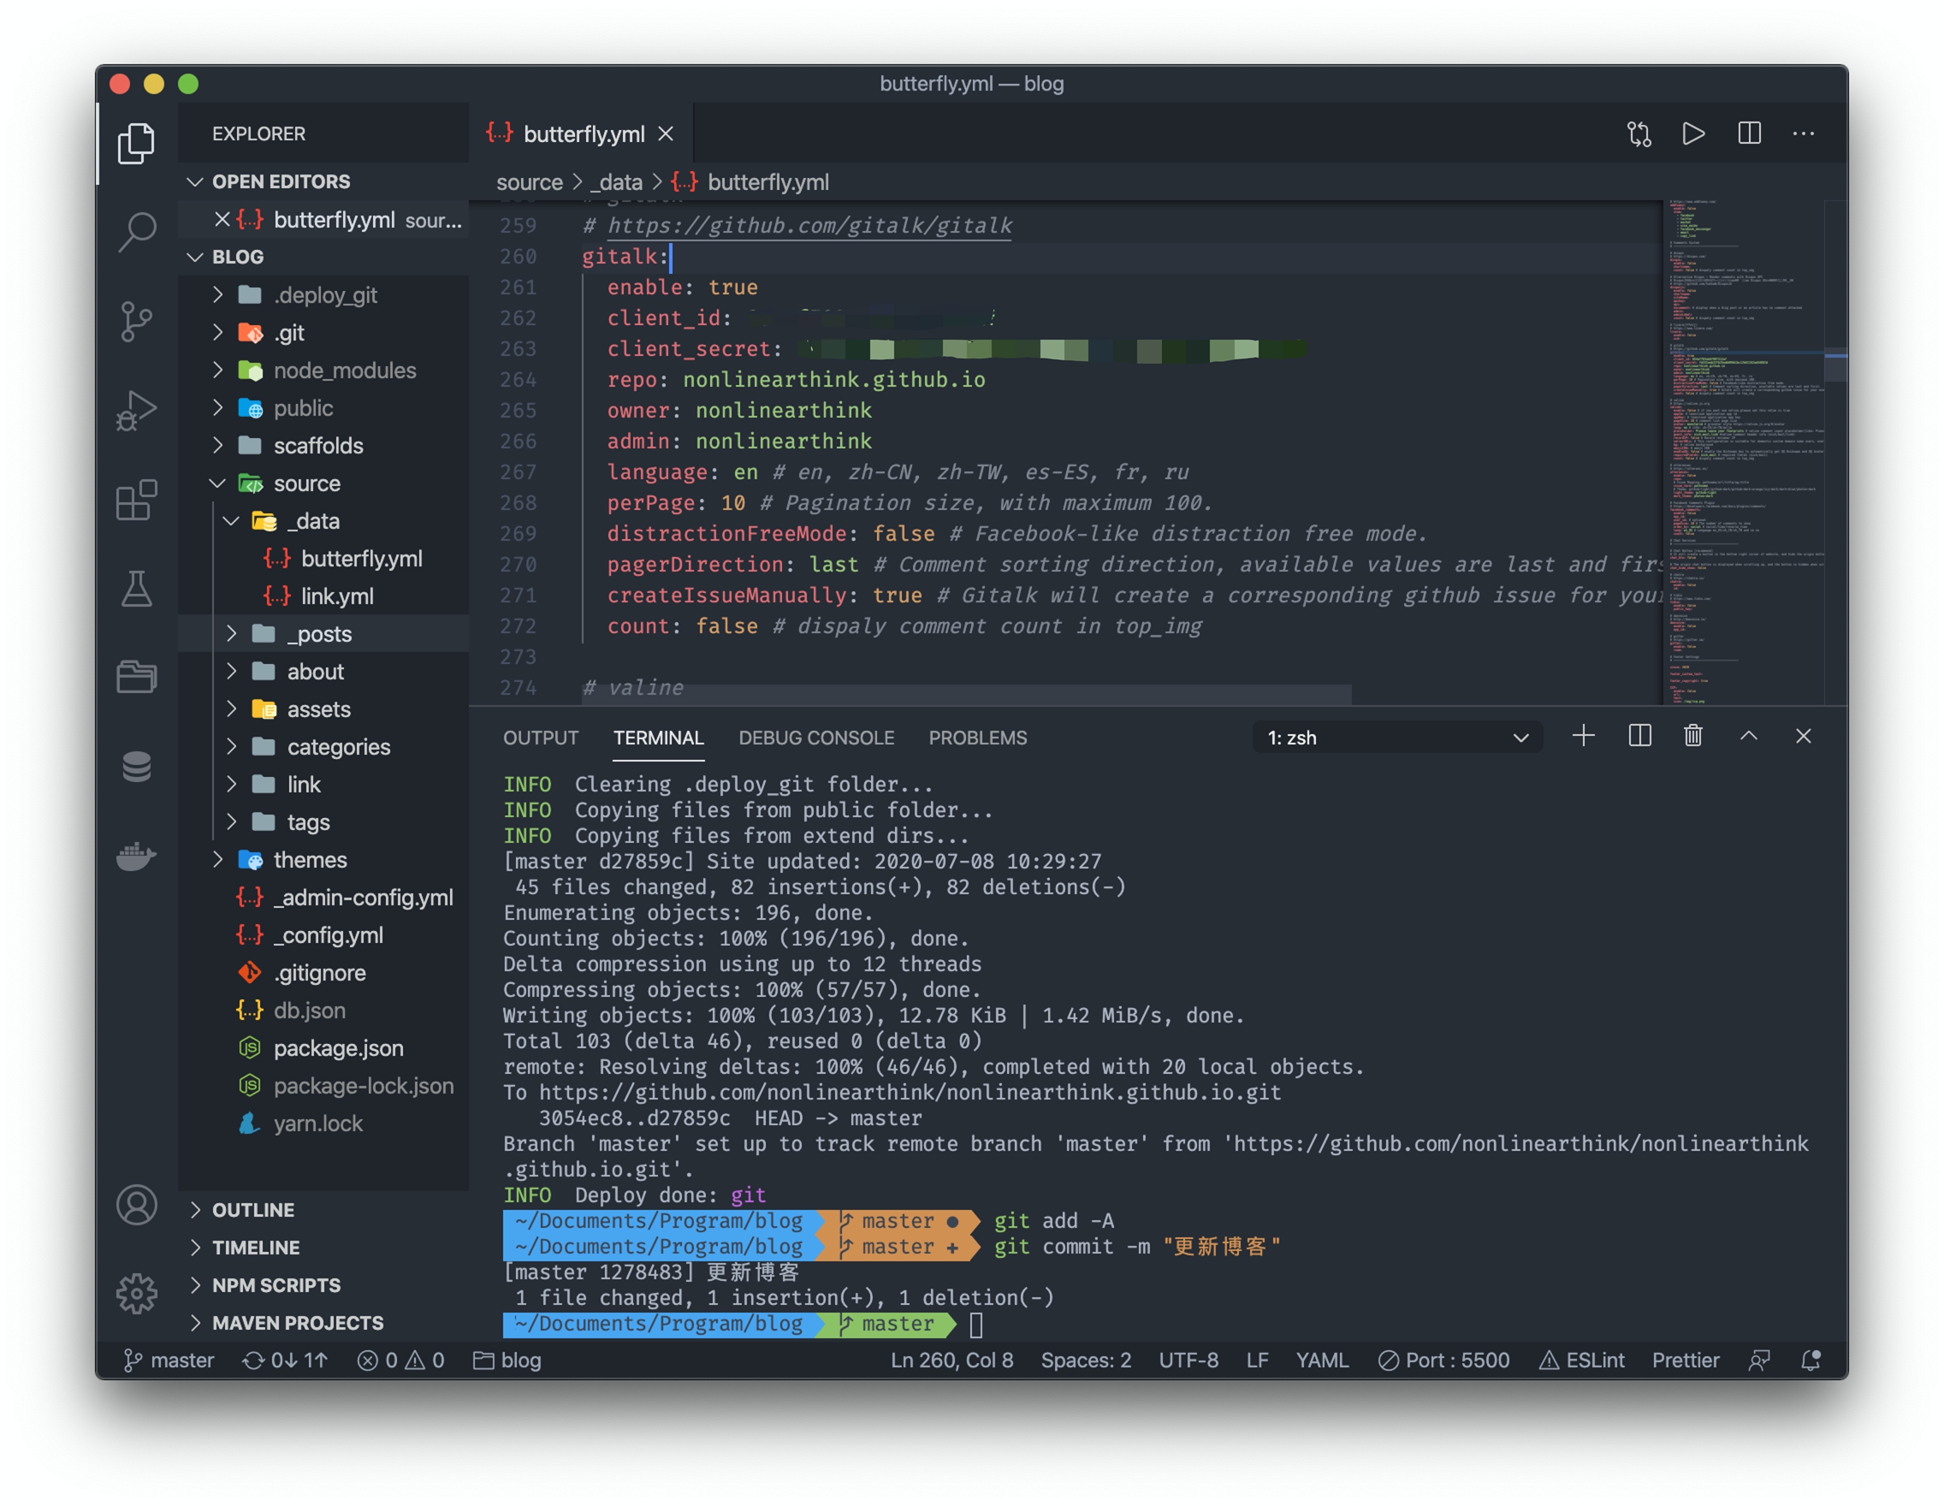Image resolution: width=1944 pixels, height=1506 pixels.
Task: Toggle Live Server Port 5500
Action: [1443, 1360]
